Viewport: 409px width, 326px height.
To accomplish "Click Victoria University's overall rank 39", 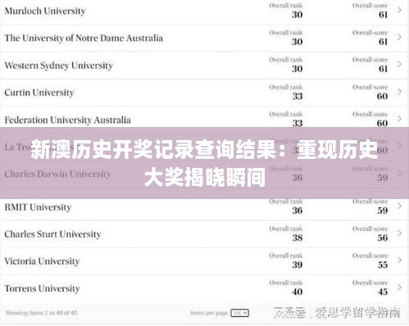I will (x=298, y=265).
